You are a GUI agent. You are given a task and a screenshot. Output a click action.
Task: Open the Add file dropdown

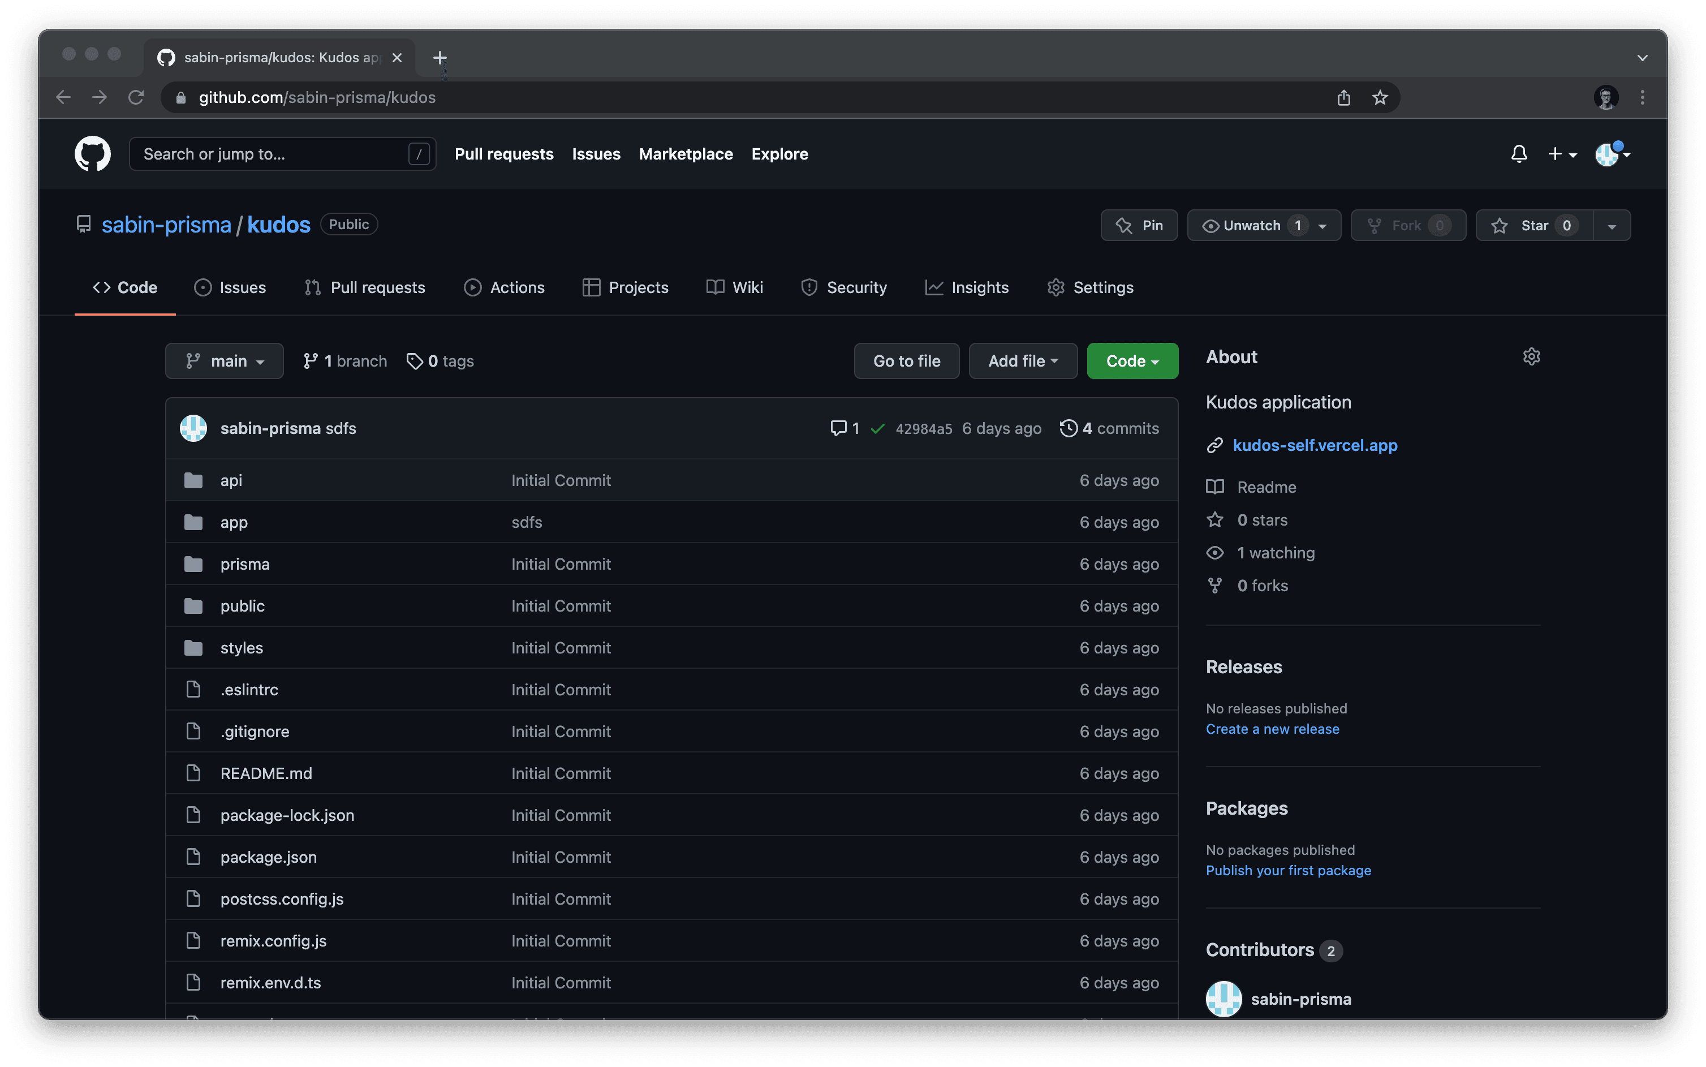click(x=1022, y=362)
